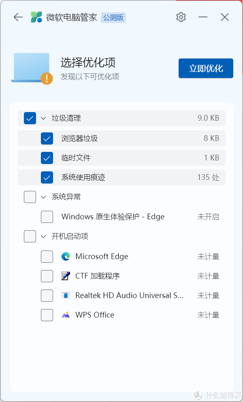Open settings via the gear icon
The width and height of the screenshot is (243, 402).
pos(181,17)
